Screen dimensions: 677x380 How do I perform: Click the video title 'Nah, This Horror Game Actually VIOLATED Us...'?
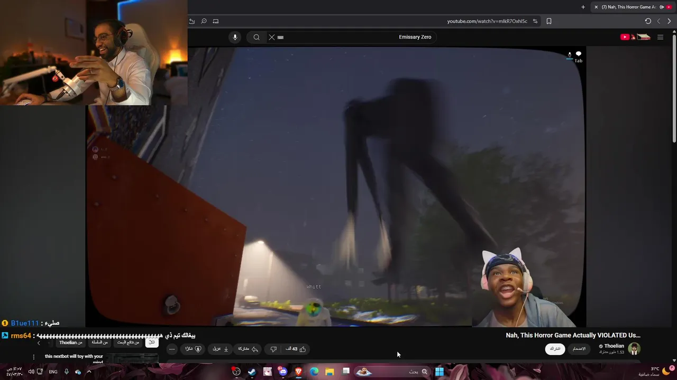pyautogui.click(x=573, y=335)
